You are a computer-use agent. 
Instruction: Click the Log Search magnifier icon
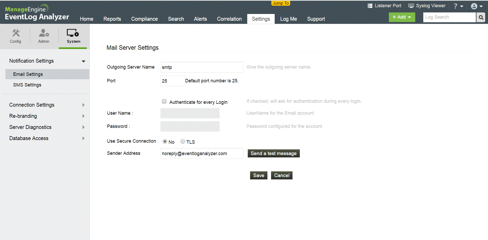click(x=481, y=17)
